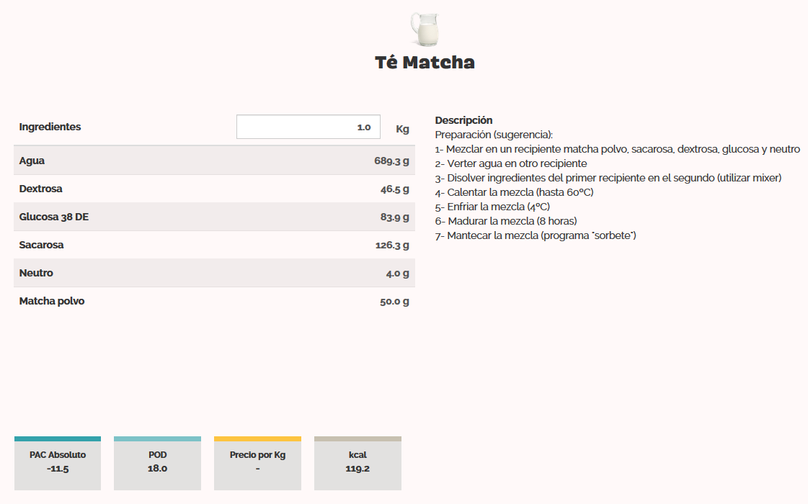Viewport: 808px width, 504px height.
Task: Click the teal bar on PAC Absoluto card
Action: click(x=58, y=438)
